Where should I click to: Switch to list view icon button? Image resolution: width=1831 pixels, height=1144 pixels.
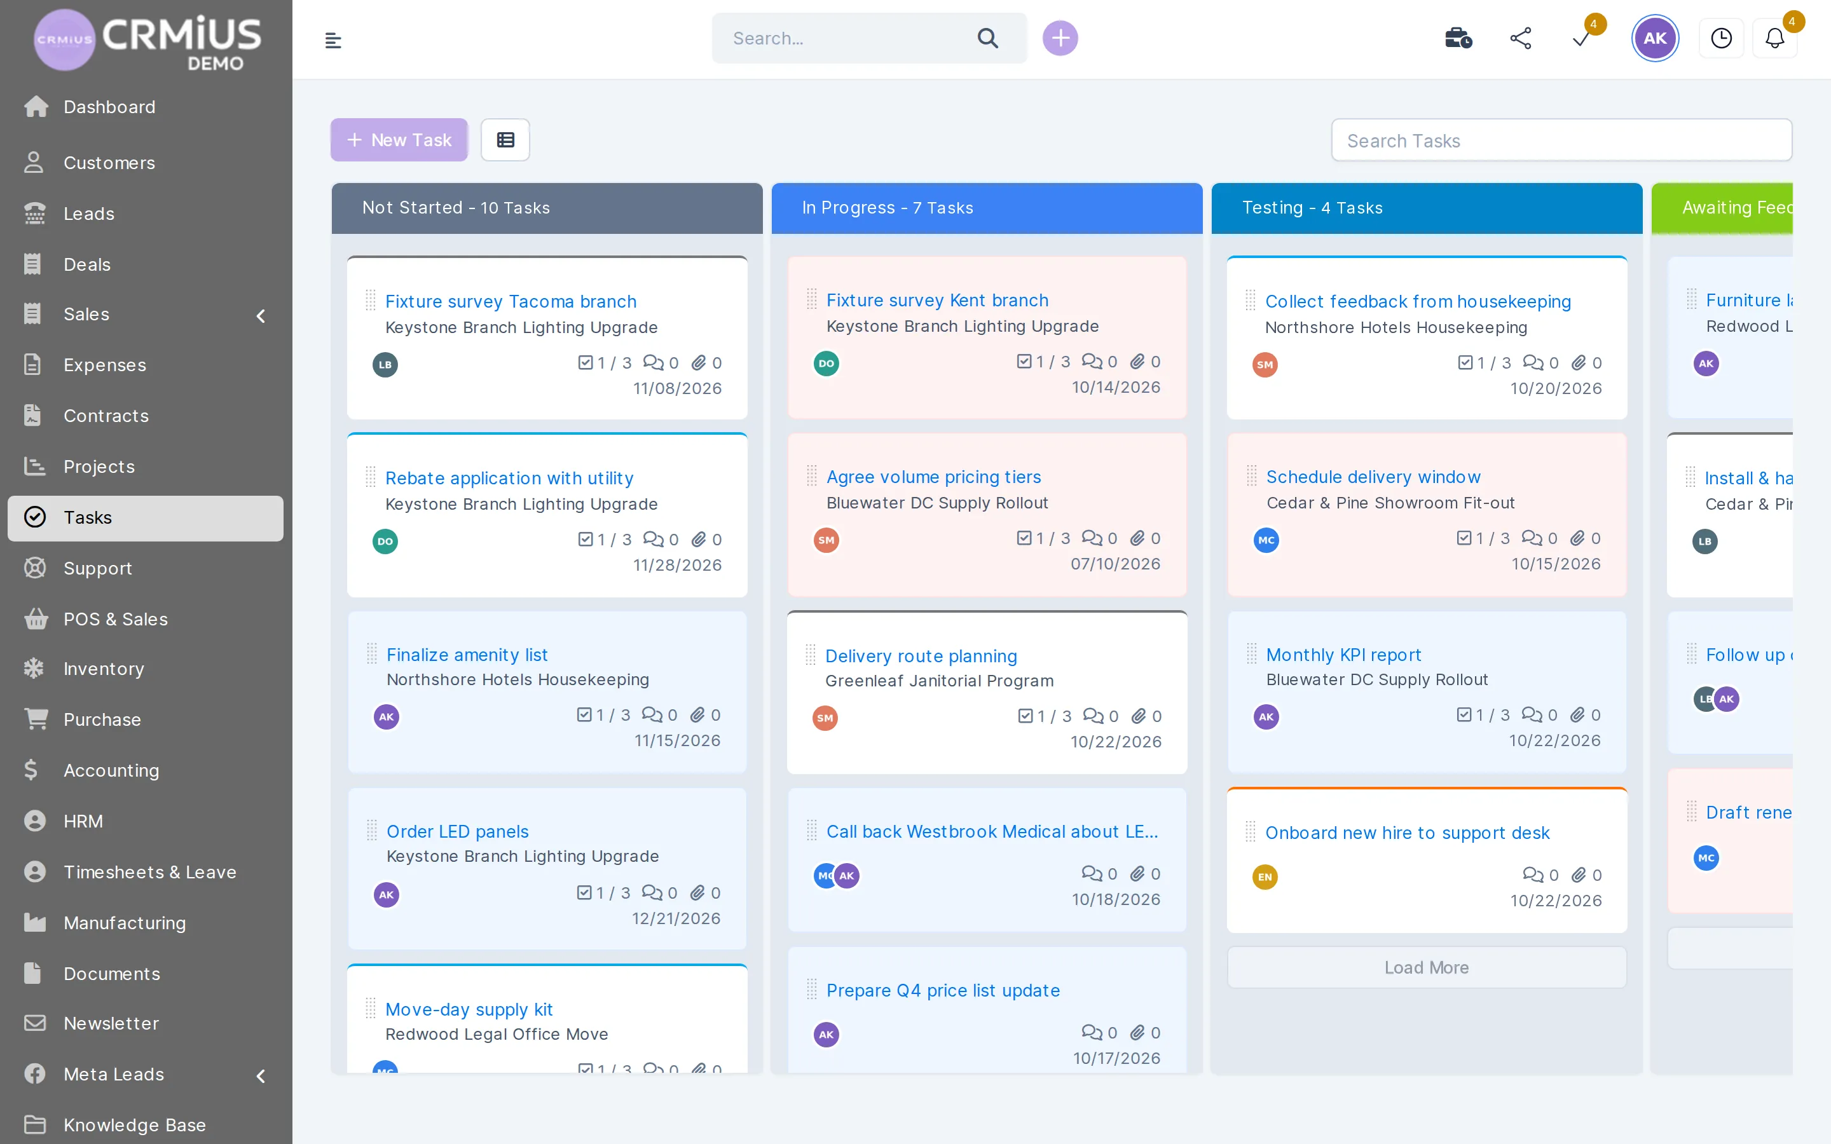pyautogui.click(x=505, y=140)
